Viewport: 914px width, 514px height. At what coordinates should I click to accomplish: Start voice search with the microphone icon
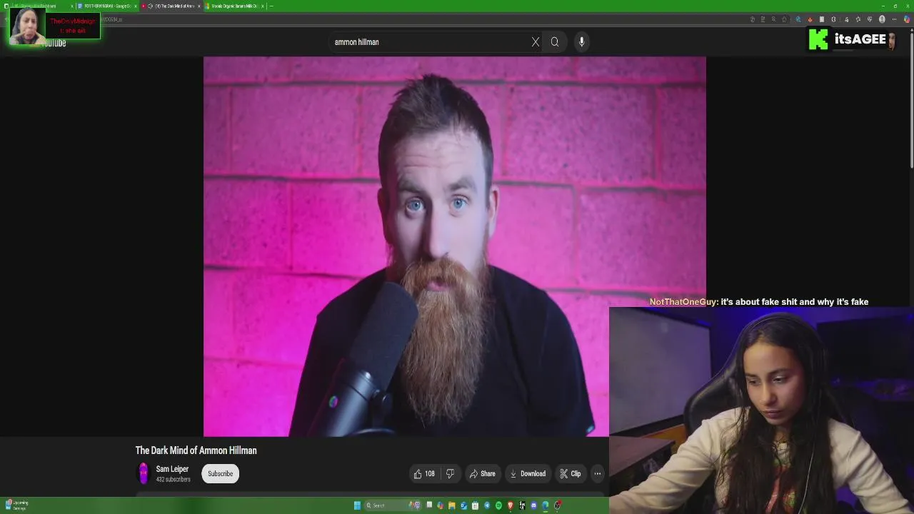[x=582, y=42]
